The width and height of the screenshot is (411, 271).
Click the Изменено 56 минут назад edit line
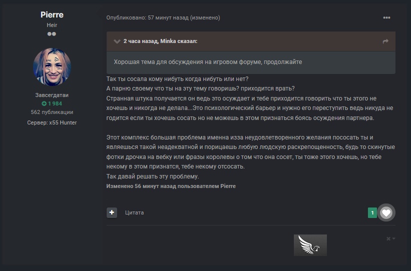(x=171, y=186)
